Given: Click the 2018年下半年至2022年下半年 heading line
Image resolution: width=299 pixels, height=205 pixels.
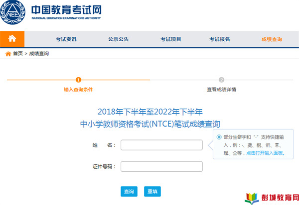Looking at the screenshot, I should coord(150,112).
